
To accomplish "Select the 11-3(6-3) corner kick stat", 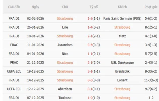I will point(151,80).
